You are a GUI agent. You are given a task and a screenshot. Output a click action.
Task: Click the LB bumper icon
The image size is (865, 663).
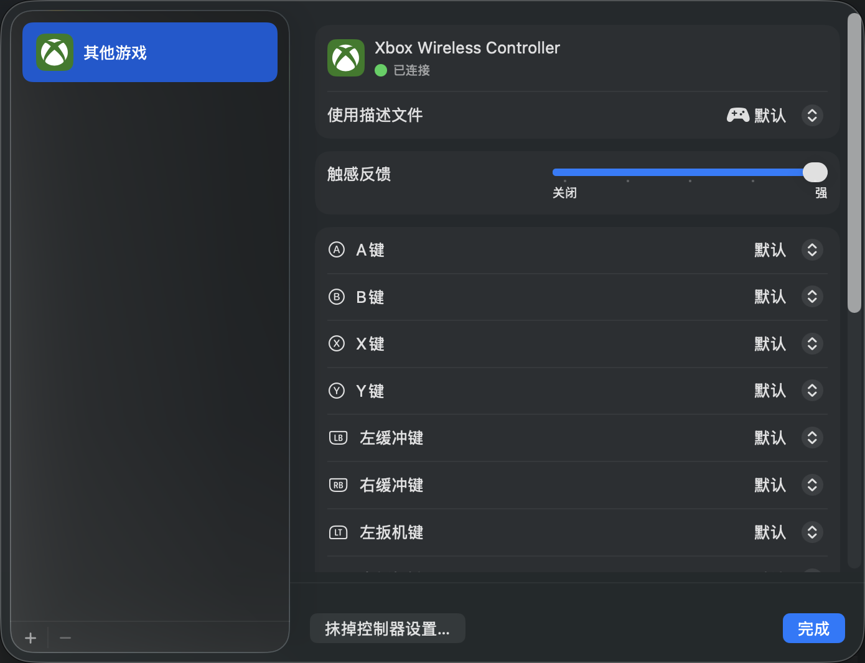(x=338, y=438)
